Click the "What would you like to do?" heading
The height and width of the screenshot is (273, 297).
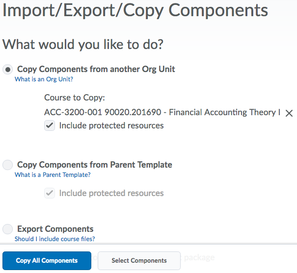click(x=83, y=45)
